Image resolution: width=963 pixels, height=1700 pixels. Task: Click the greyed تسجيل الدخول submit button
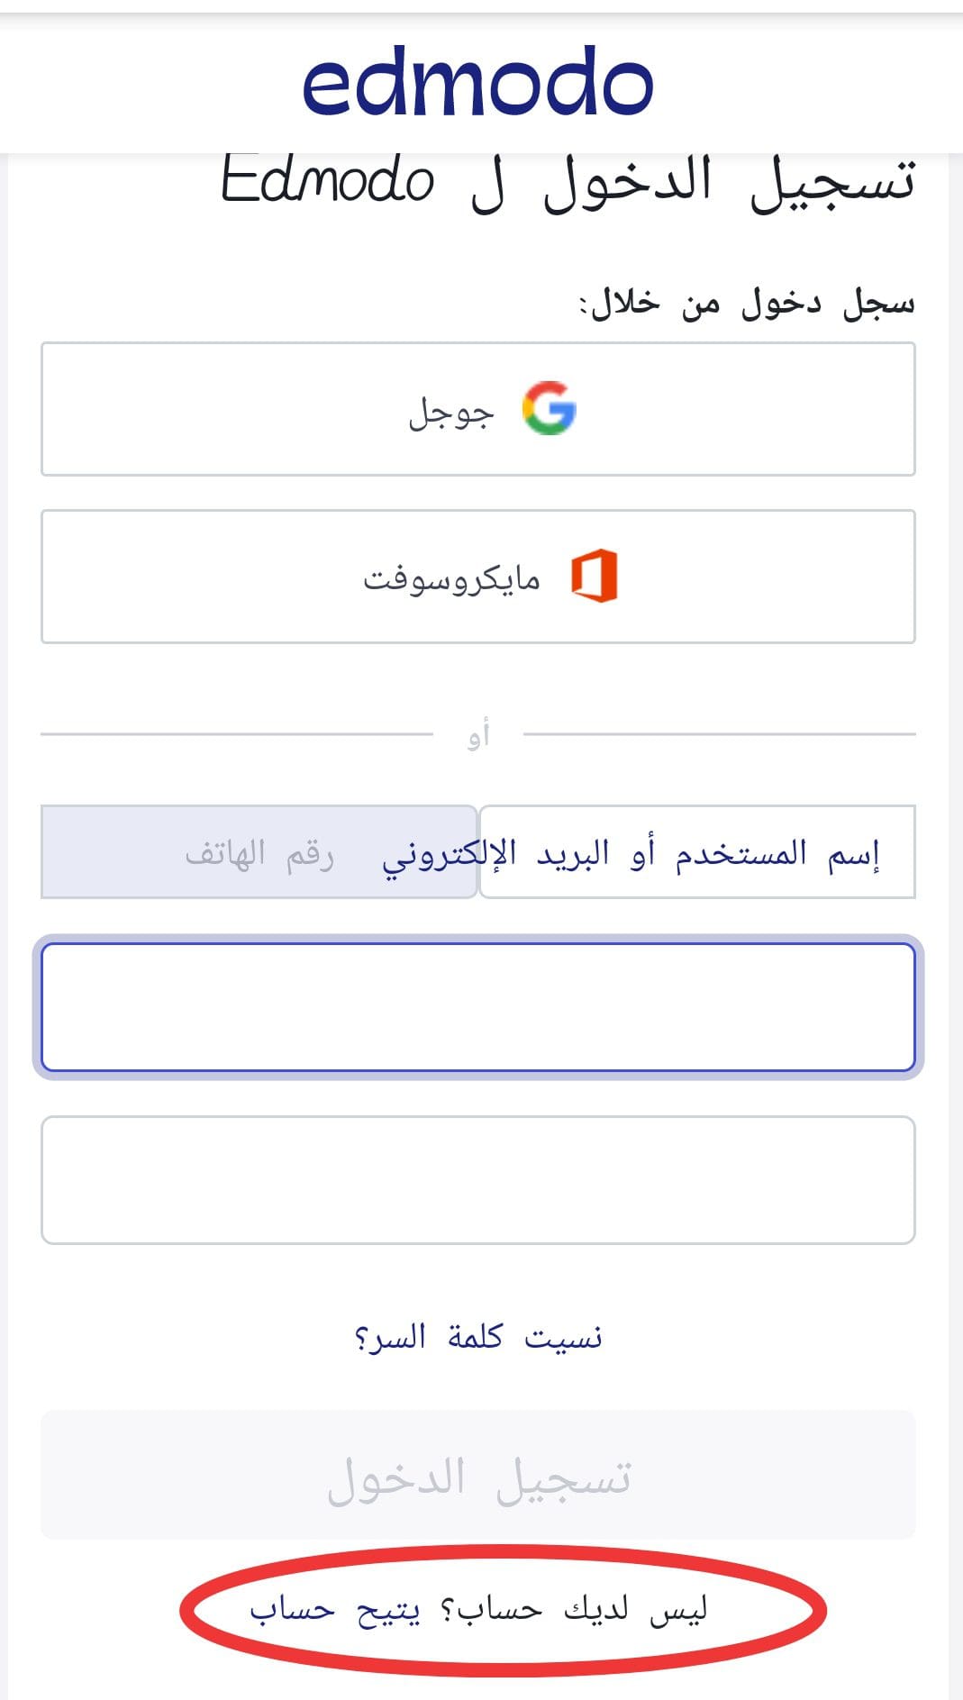point(478,1475)
